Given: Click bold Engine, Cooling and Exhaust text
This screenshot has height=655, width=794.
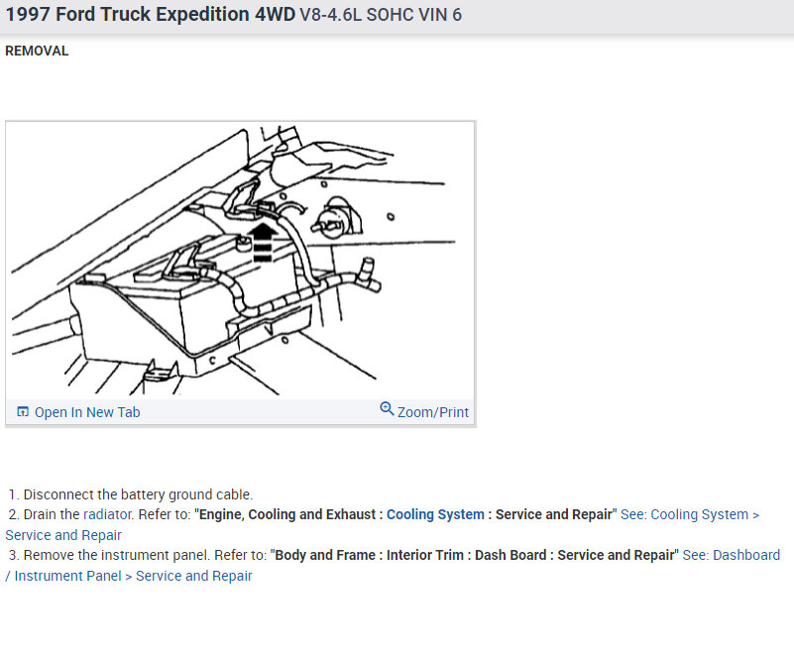Looking at the screenshot, I should point(287,514).
